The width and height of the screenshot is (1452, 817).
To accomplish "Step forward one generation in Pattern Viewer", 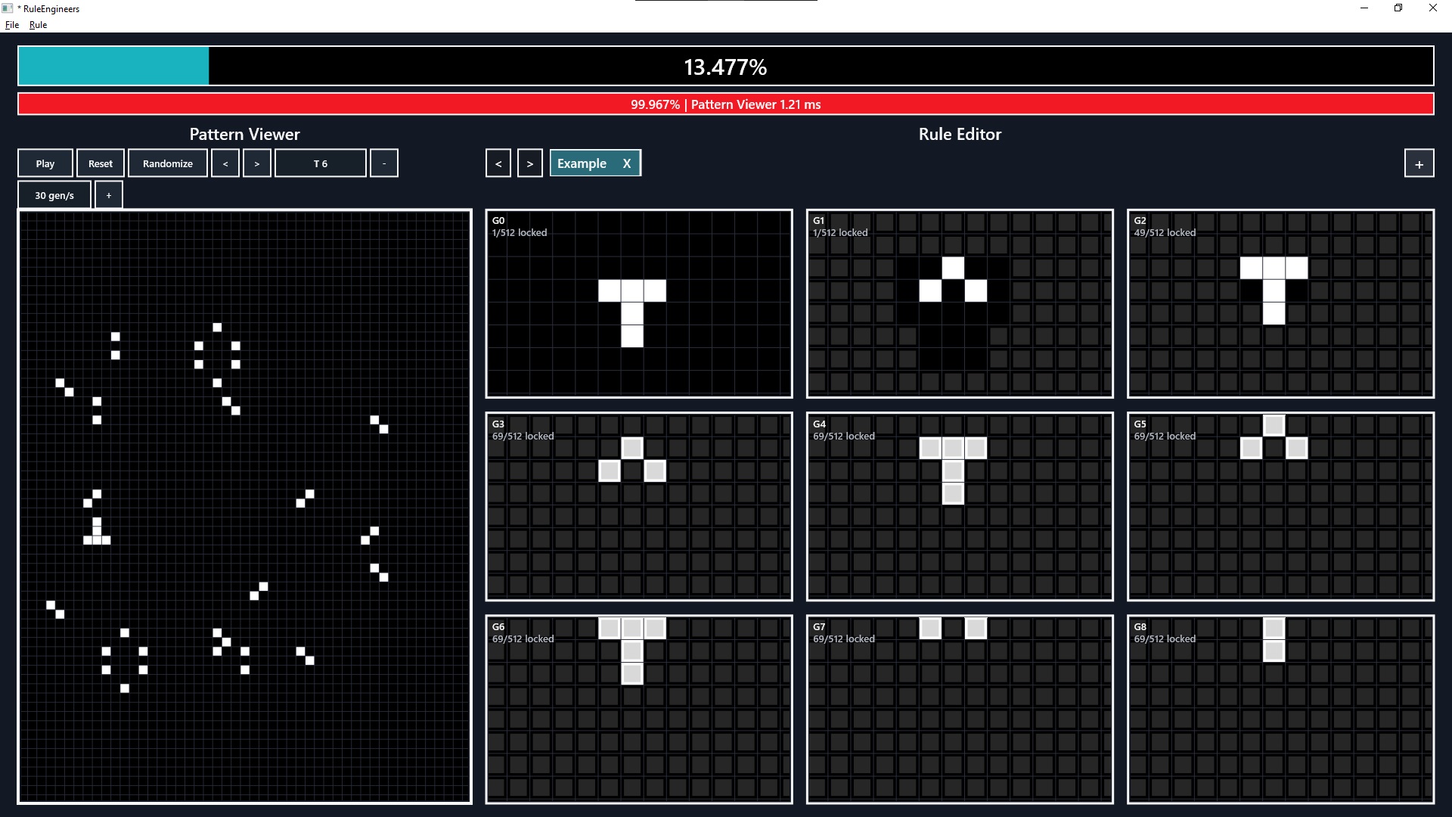I will (x=257, y=163).
